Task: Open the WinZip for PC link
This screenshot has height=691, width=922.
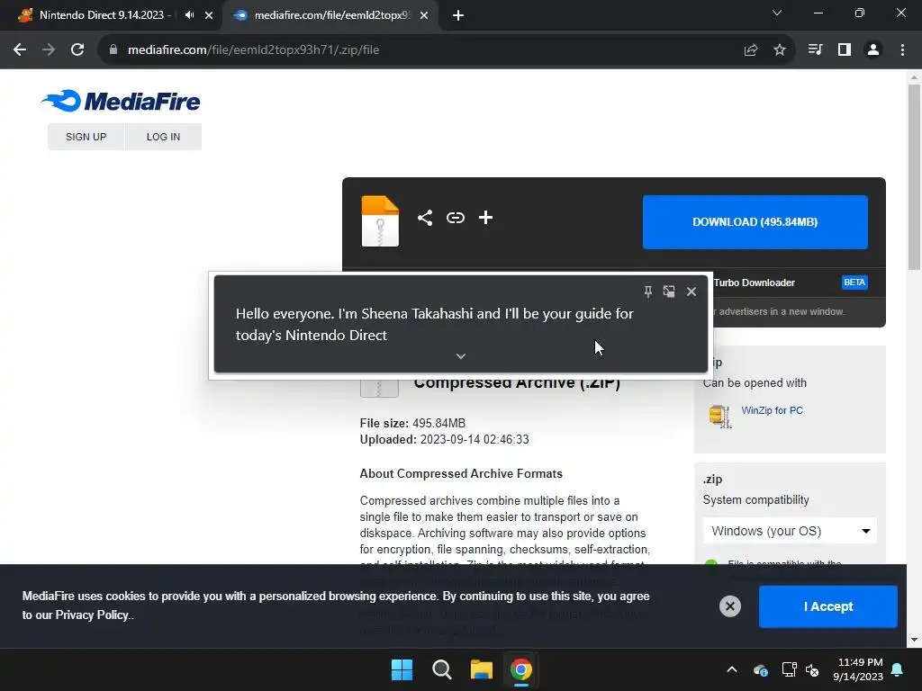Action: [772, 410]
